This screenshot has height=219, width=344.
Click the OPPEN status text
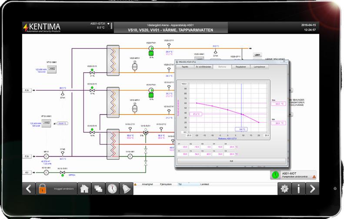point(72,175)
